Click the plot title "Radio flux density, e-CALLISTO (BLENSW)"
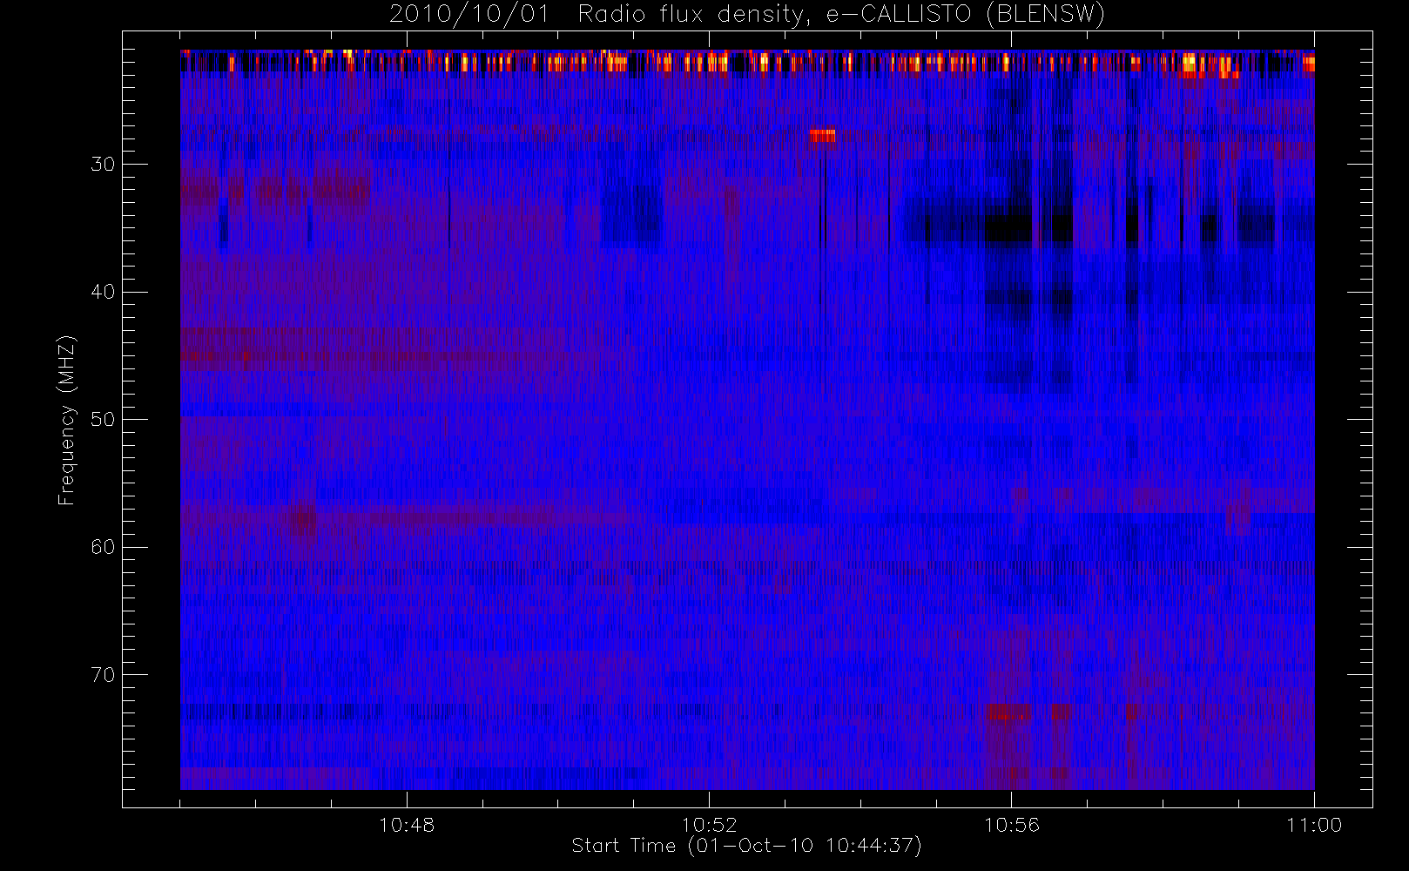The height and width of the screenshot is (871, 1409). click(x=841, y=15)
